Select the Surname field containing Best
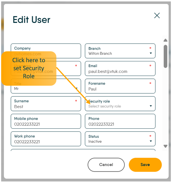This screenshot has height=182, width=172. [x=46, y=104]
